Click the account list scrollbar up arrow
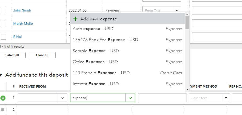This screenshot has height=115, width=242. coord(187,14)
